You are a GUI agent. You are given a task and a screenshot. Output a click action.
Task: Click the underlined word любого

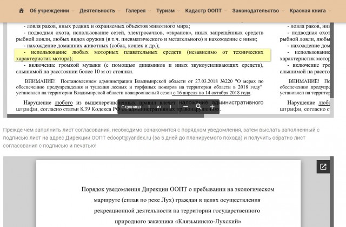click(64, 102)
